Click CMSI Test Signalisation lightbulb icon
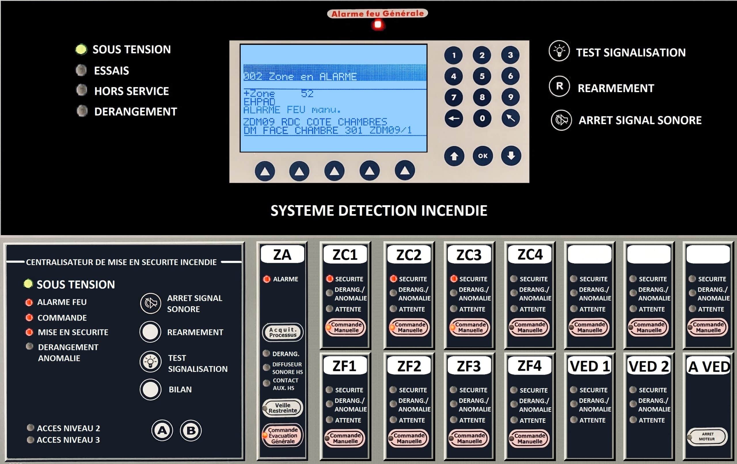This screenshot has width=737, height=464. pos(150,362)
